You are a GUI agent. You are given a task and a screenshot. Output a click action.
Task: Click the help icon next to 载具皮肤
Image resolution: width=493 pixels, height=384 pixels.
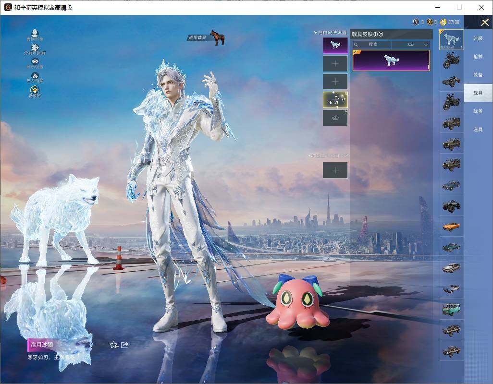click(381, 34)
